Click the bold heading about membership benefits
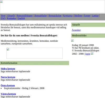Image resolution: width=105 pixels, height=98 pixels. 29,35
